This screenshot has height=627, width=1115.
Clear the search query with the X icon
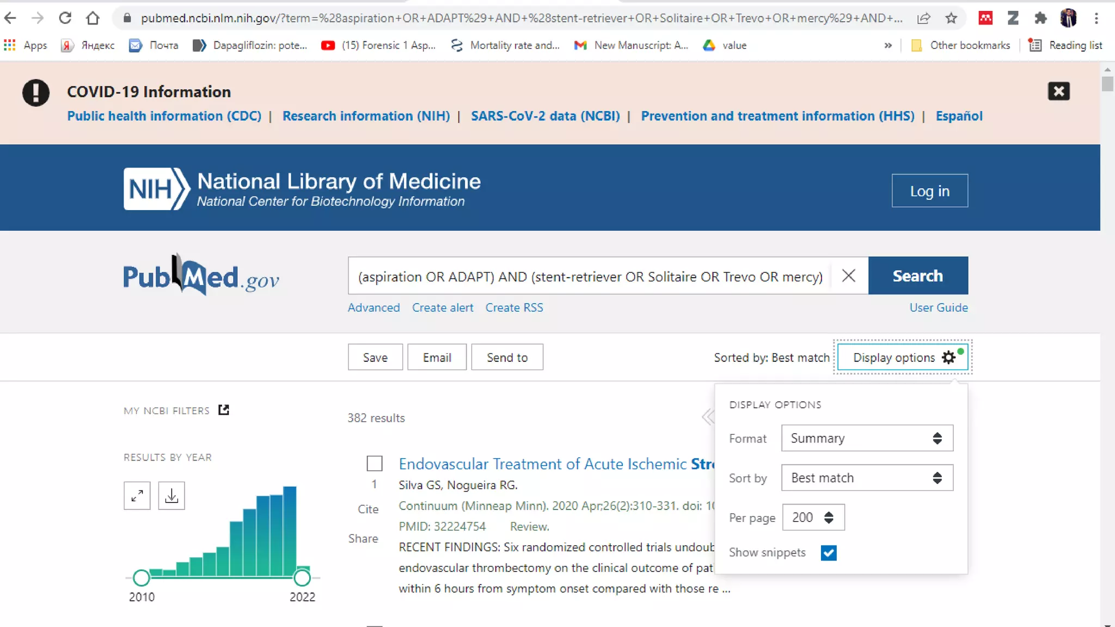848,276
